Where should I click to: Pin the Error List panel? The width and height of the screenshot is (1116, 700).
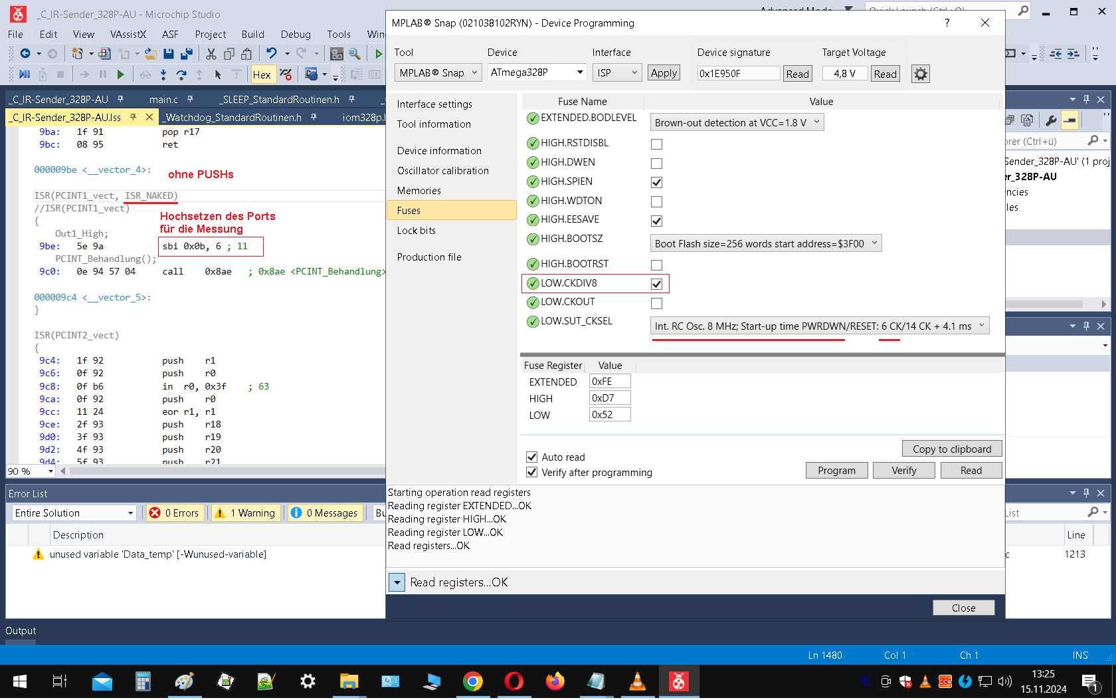(x=1087, y=493)
